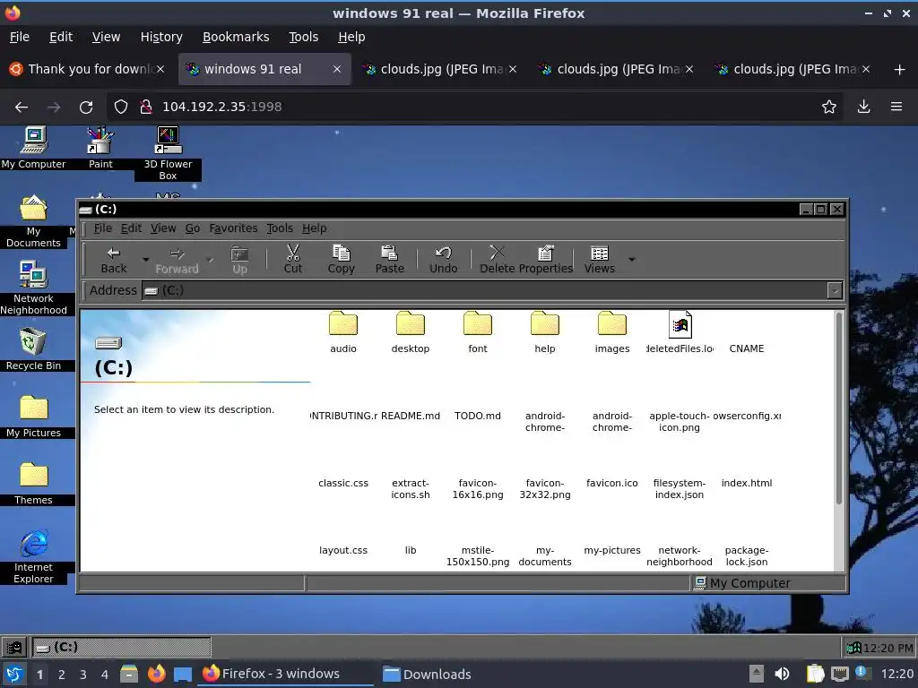The height and width of the screenshot is (688, 918).
Task: Click the Cut scissors icon
Action: coord(293,253)
